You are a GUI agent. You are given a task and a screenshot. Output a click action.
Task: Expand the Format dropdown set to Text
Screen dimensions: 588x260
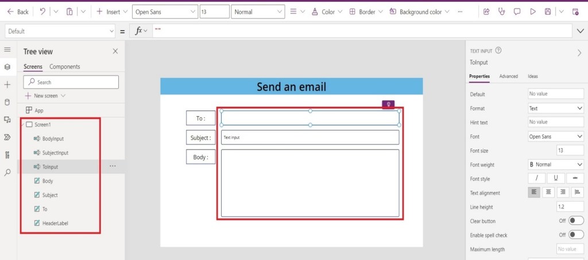(555, 108)
